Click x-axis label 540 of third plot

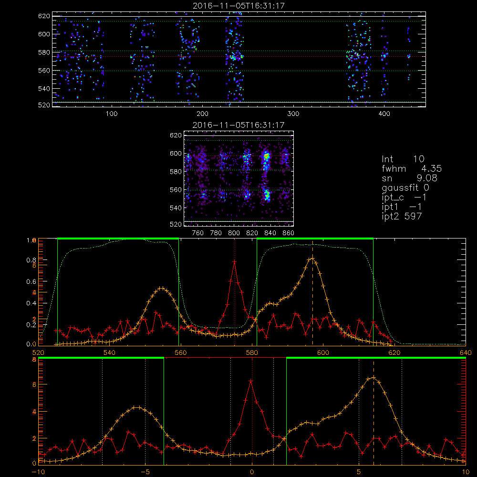point(110,353)
